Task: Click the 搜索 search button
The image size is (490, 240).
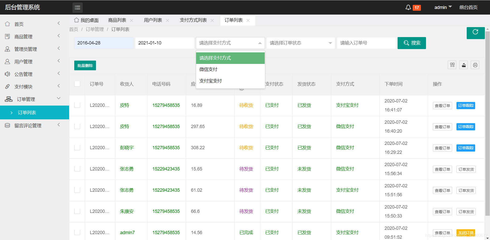Action: click(412, 43)
